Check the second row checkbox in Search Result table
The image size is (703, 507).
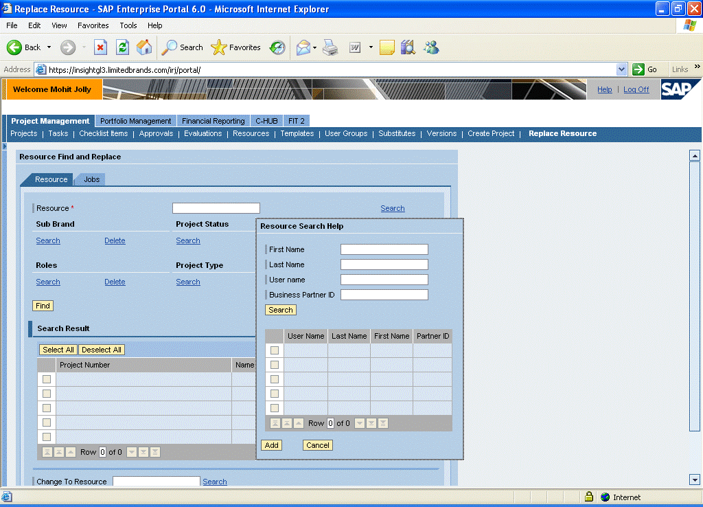coord(47,394)
